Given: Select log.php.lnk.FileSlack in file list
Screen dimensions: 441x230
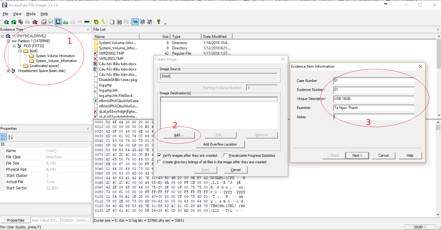Looking at the screenshot, I should (x=115, y=96).
